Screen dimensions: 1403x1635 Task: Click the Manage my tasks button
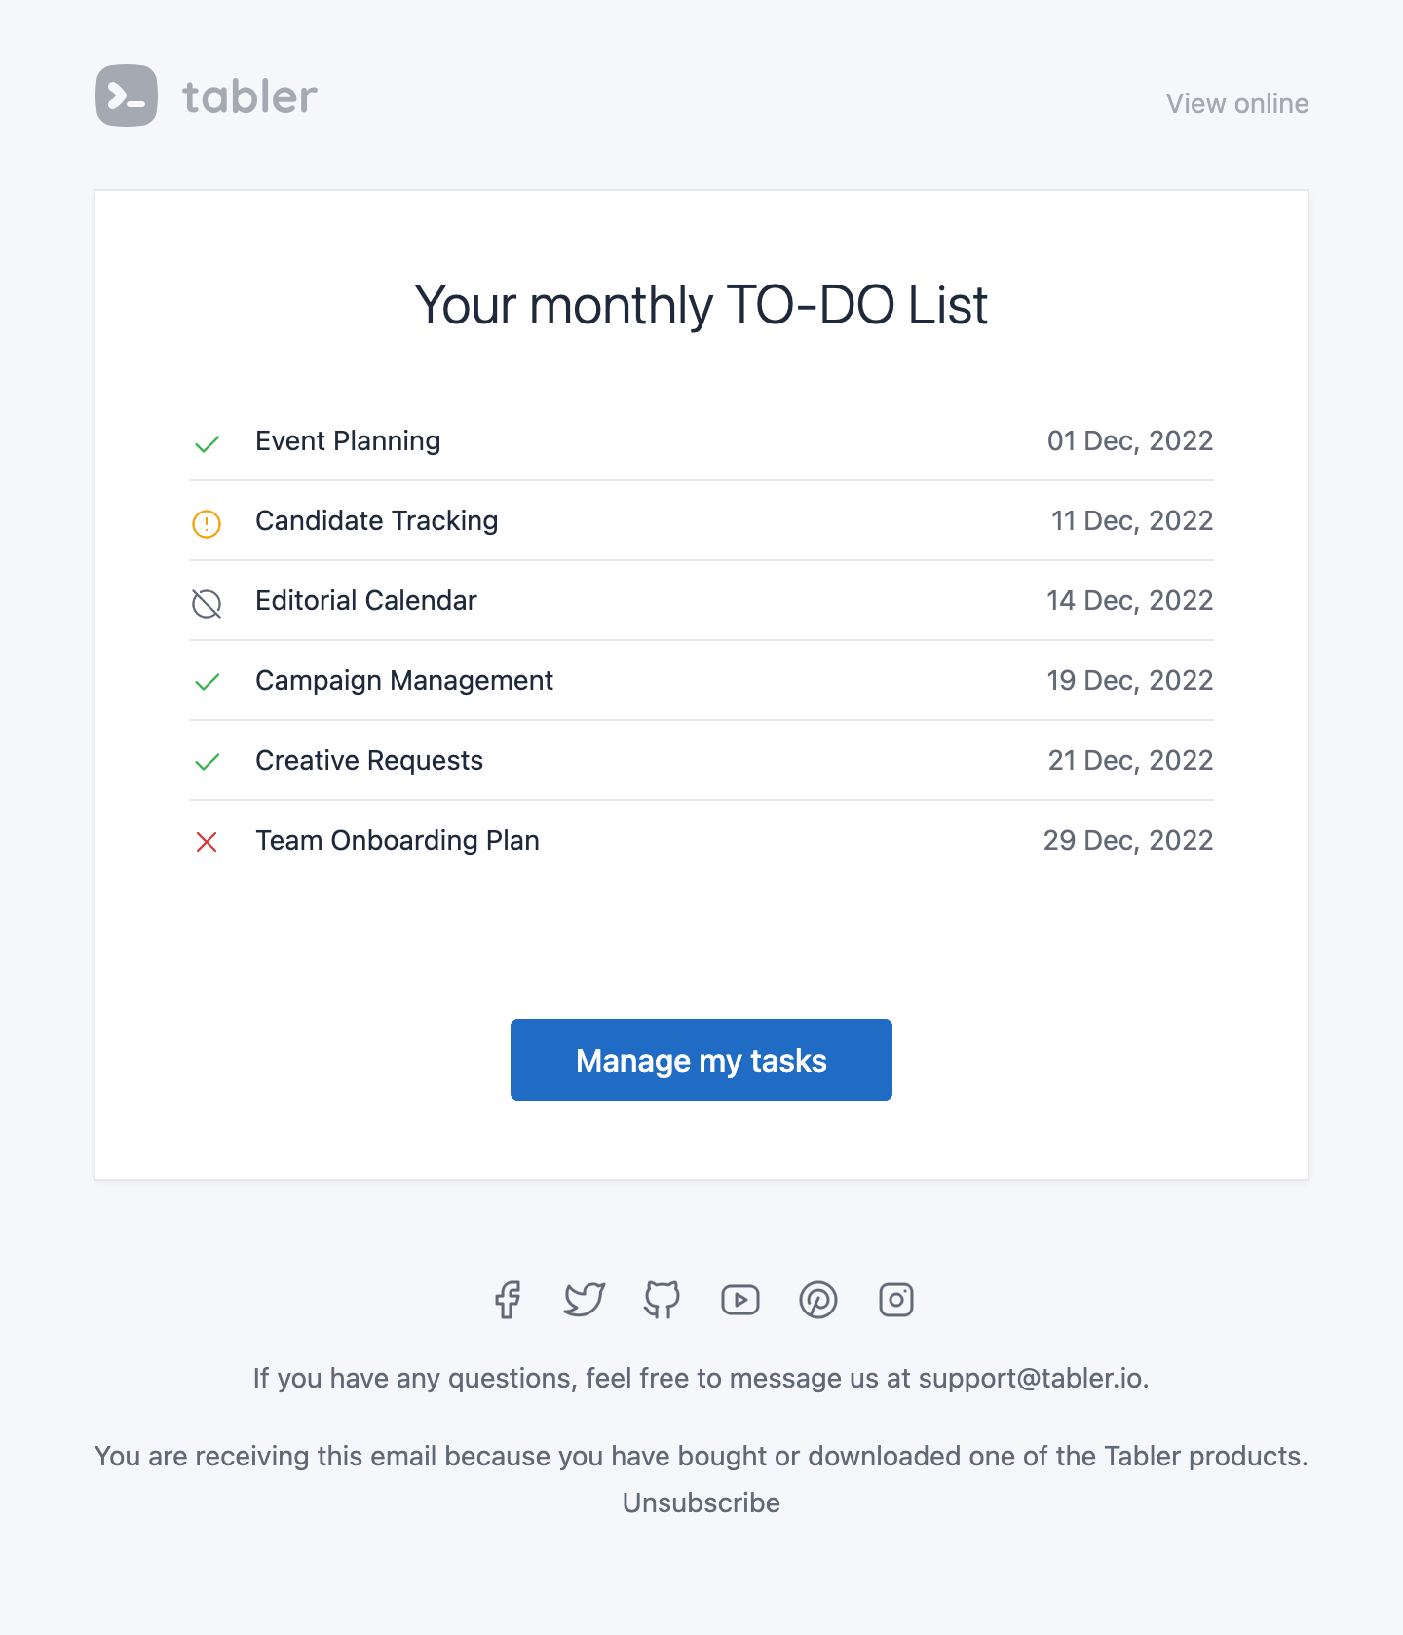point(701,1060)
